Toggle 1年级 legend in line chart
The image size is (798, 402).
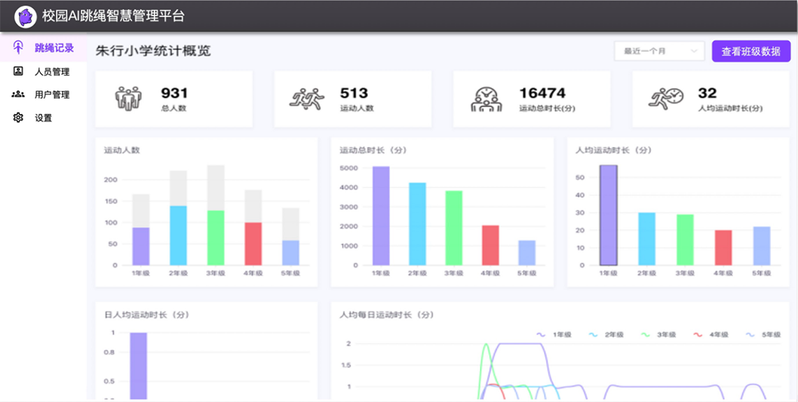coord(554,334)
